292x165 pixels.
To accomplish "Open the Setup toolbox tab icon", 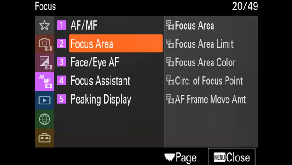I will click(x=44, y=138).
